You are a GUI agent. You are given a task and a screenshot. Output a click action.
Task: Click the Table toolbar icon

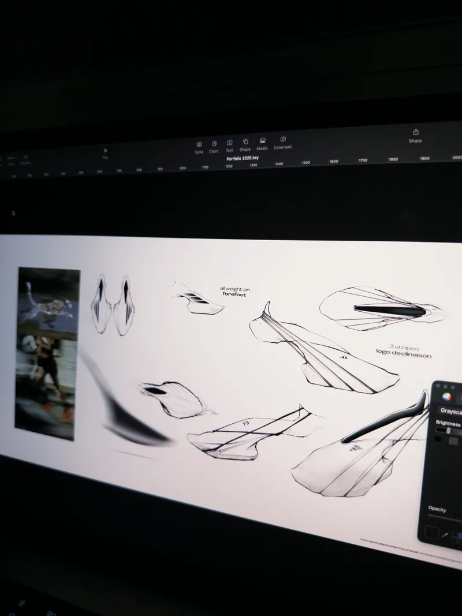199,148
